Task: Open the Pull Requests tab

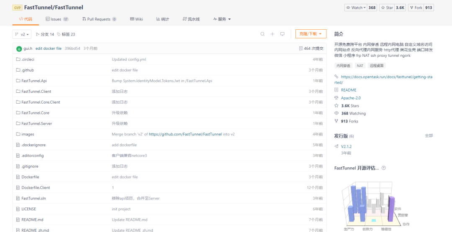Action: click(99, 19)
